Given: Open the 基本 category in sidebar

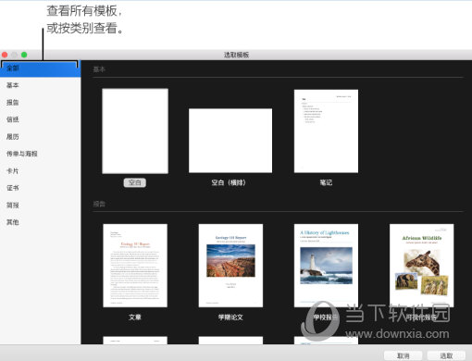Looking at the screenshot, I should (x=13, y=85).
